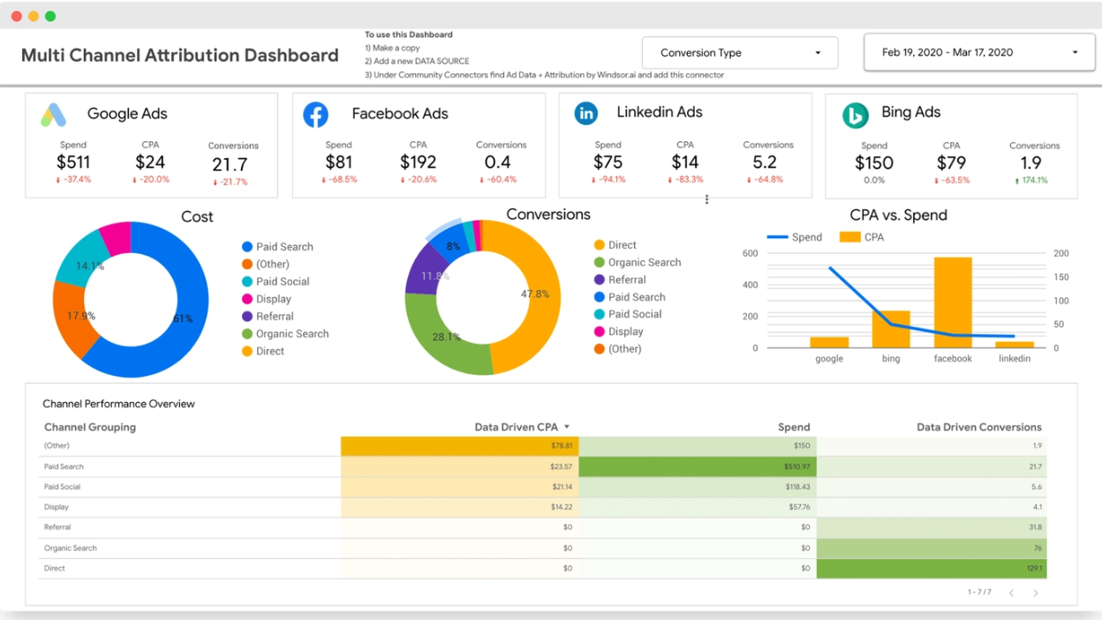Click the Spend line legend swatch
The image size is (1102, 620).
click(x=777, y=237)
